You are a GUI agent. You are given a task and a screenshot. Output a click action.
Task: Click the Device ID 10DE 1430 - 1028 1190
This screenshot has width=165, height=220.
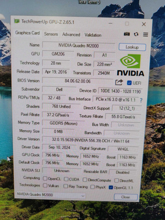pos(120,91)
